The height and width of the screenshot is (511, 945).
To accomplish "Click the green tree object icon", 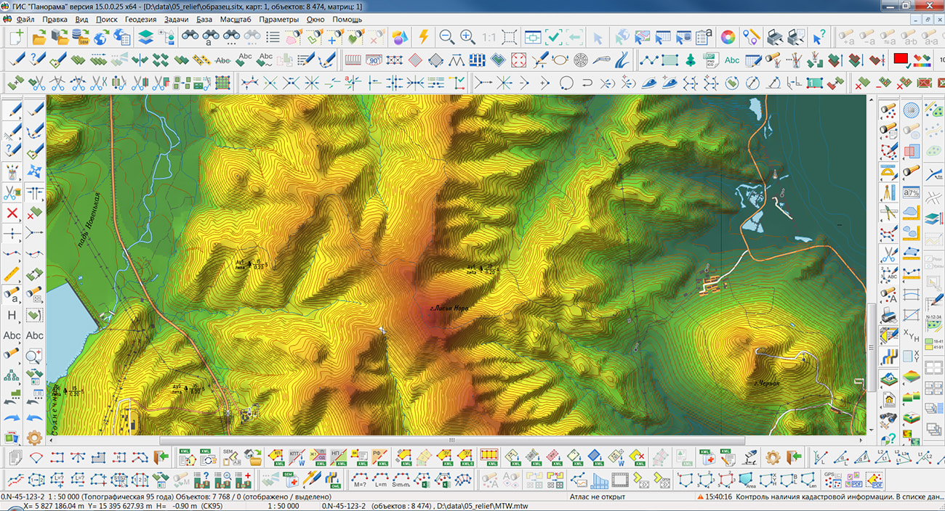I will tap(690, 60).
